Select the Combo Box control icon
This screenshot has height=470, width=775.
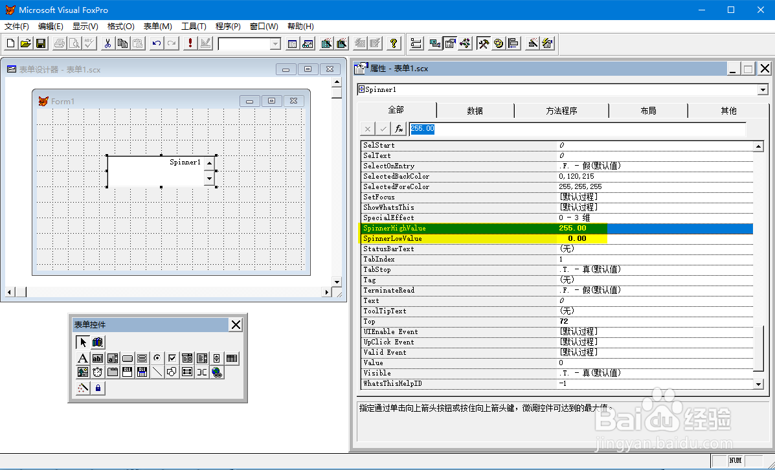tap(187, 358)
